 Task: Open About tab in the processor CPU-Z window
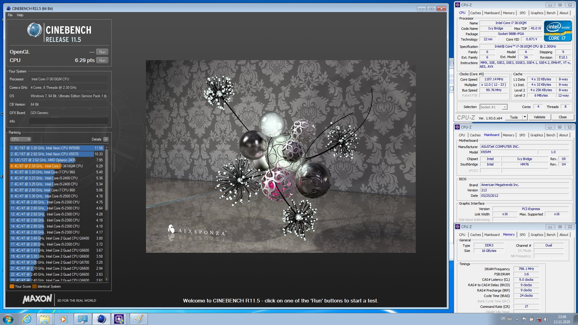point(564,13)
